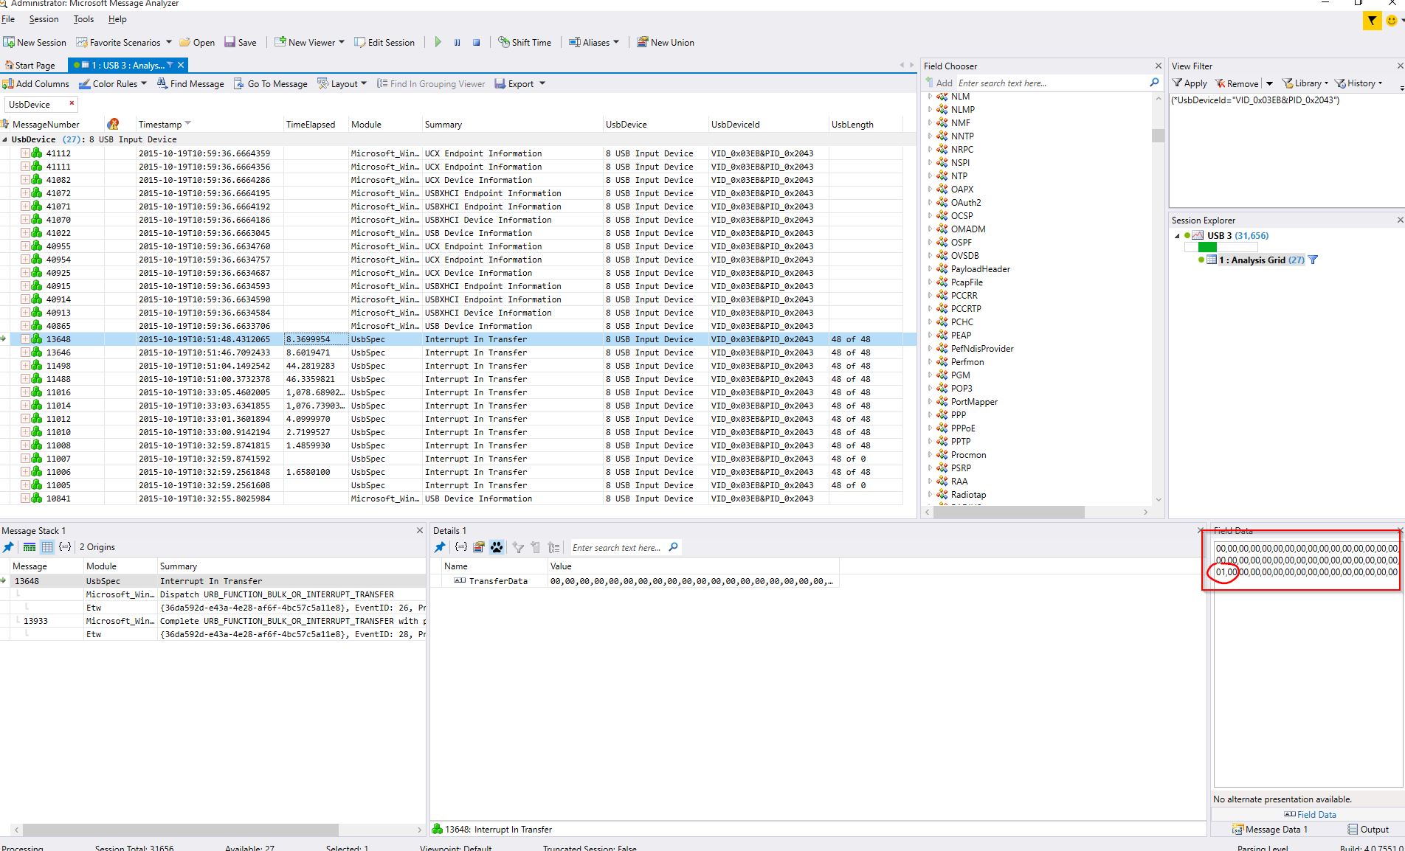
Task: Click the stop session icon
Action: click(x=477, y=42)
